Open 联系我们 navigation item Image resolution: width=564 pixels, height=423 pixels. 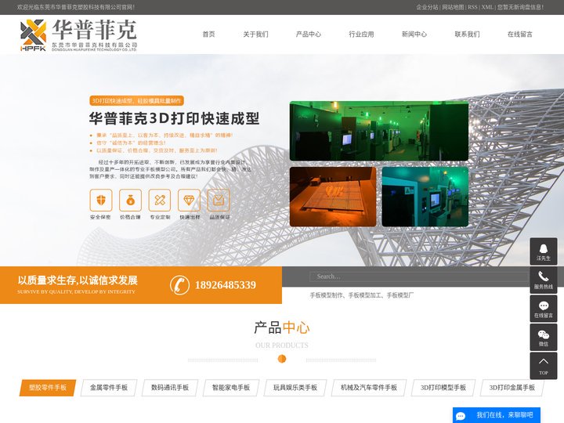point(467,34)
